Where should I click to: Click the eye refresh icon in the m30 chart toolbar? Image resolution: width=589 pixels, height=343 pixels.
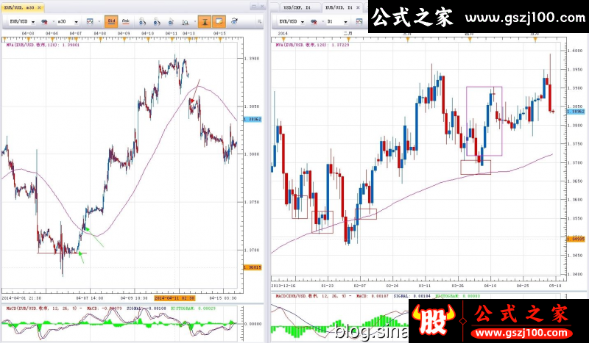coord(234,21)
